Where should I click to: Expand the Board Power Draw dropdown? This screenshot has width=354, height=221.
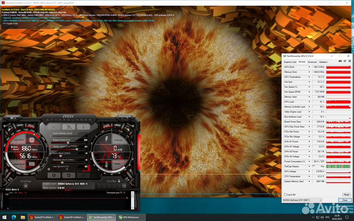click(309, 122)
